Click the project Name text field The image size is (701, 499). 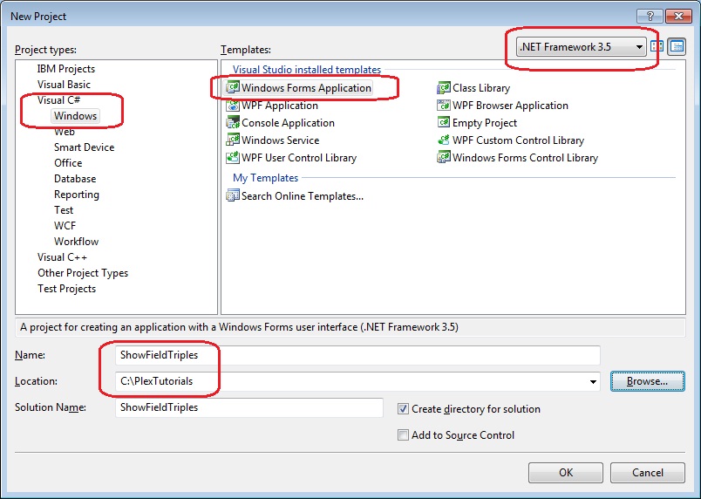[x=357, y=355]
